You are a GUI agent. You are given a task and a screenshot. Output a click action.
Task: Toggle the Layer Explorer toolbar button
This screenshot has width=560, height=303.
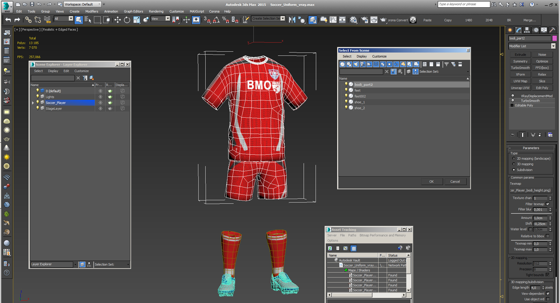point(313,20)
